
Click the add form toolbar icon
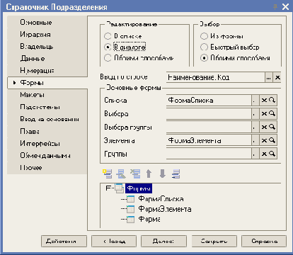tap(108, 174)
